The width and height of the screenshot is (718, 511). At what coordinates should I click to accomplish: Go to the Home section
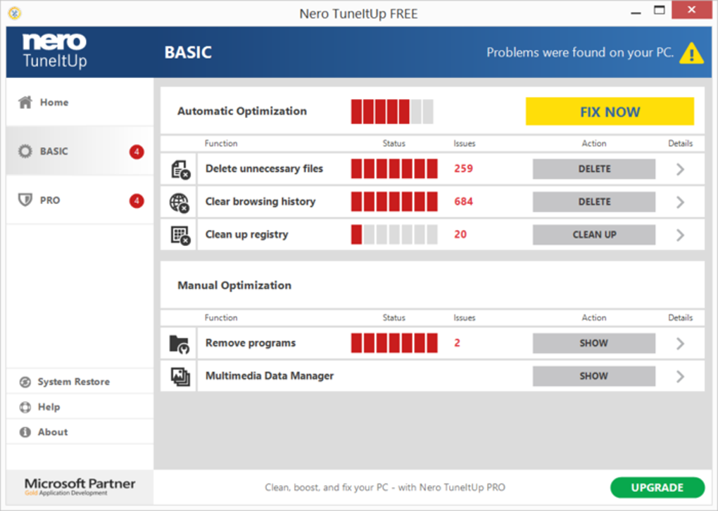53,103
